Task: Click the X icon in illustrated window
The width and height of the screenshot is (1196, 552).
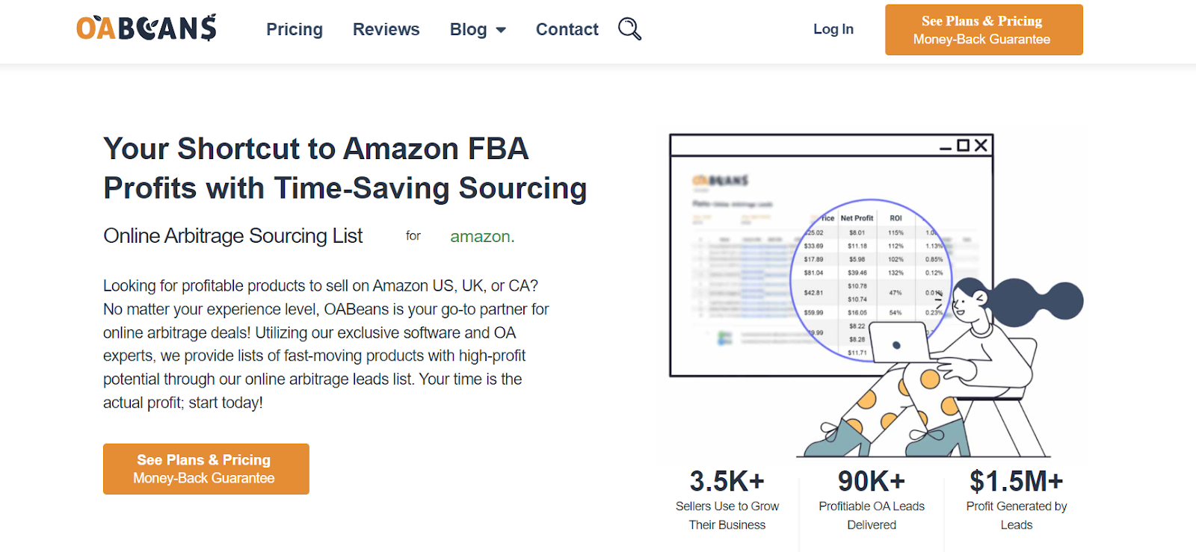Action: 981,145
